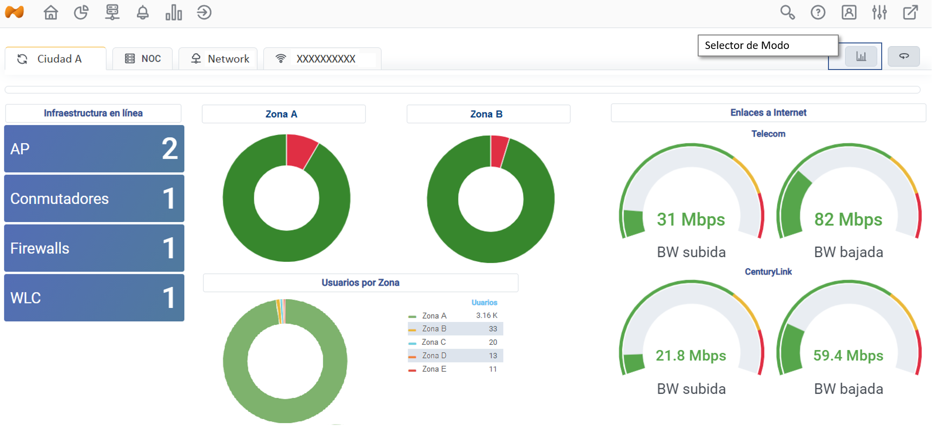Click the bar chart statistics icon
The width and height of the screenshot is (934, 426).
coord(173,13)
